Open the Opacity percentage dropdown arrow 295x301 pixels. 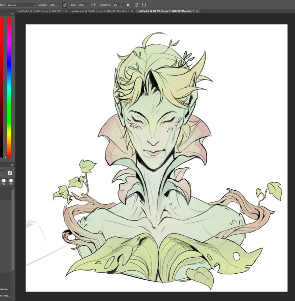click(58, 5)
